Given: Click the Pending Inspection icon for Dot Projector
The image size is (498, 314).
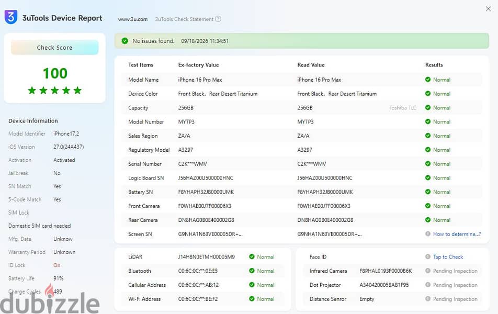Looking at the screenshot, I should click(x=428, y=285).
